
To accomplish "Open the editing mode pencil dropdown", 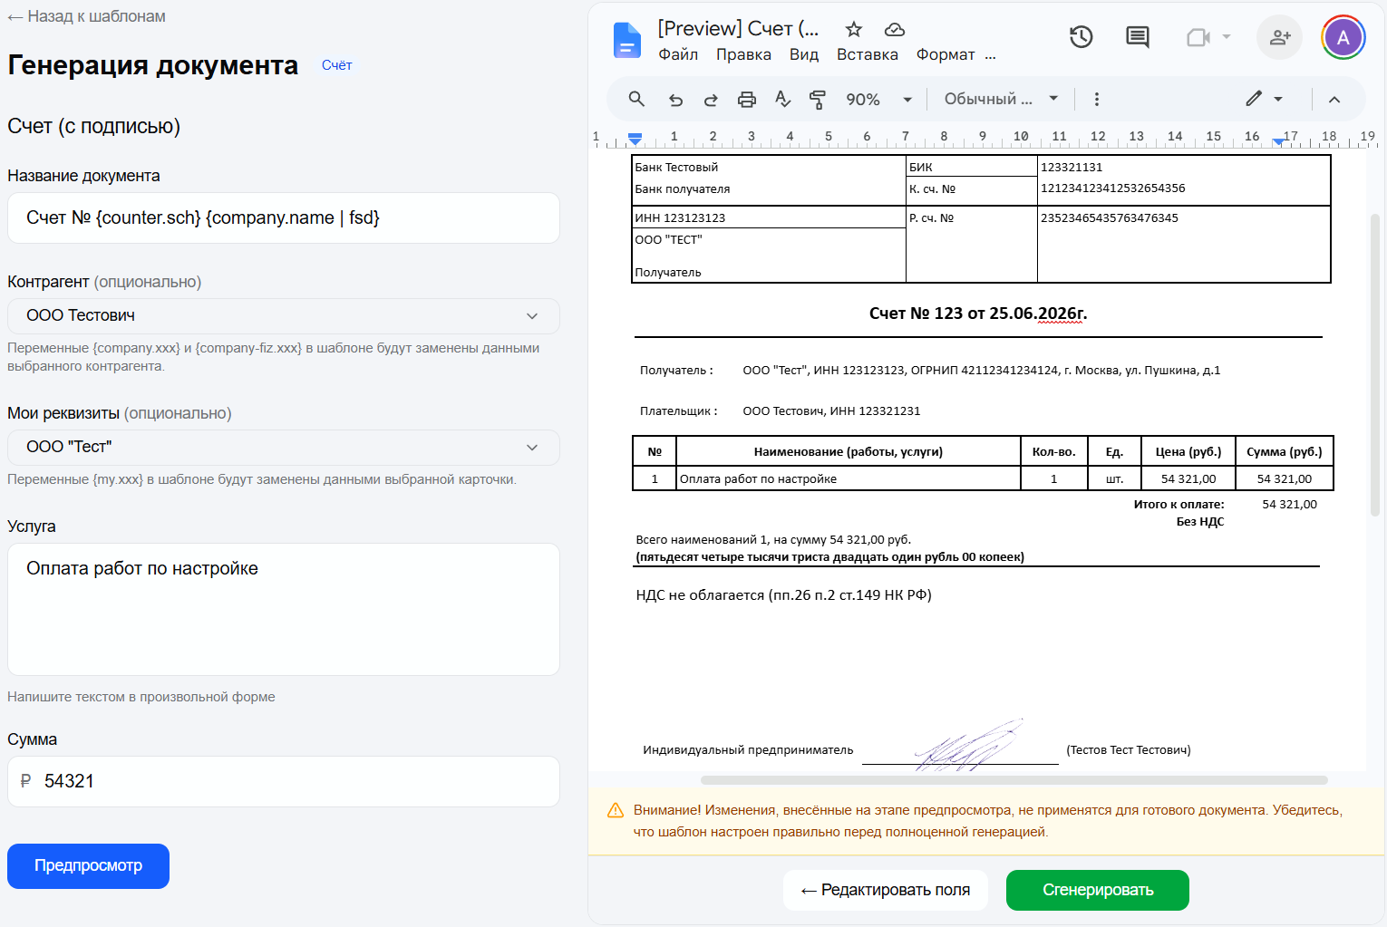I will click(1264, 99).
